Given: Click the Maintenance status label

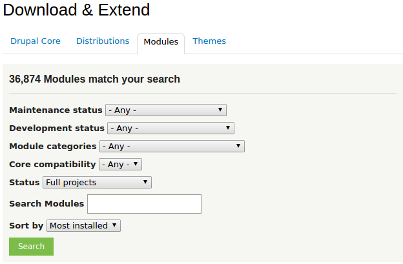Looking at the screenshot, I should pos(56,110).
